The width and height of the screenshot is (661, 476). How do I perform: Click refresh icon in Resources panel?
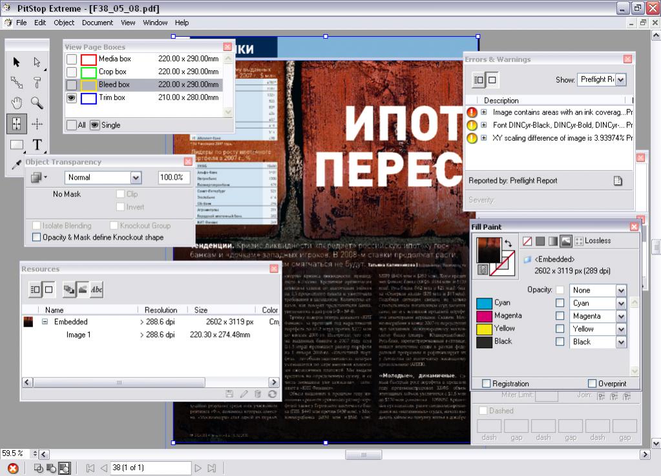click(272, 394)
